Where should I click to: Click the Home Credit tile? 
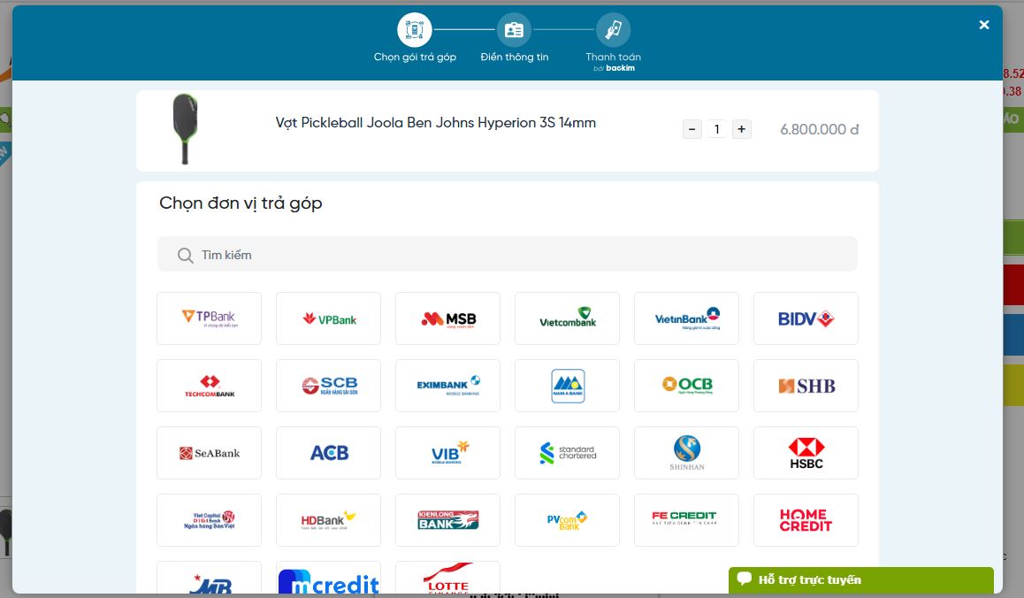pyautogui.click(x=806, y=520)
